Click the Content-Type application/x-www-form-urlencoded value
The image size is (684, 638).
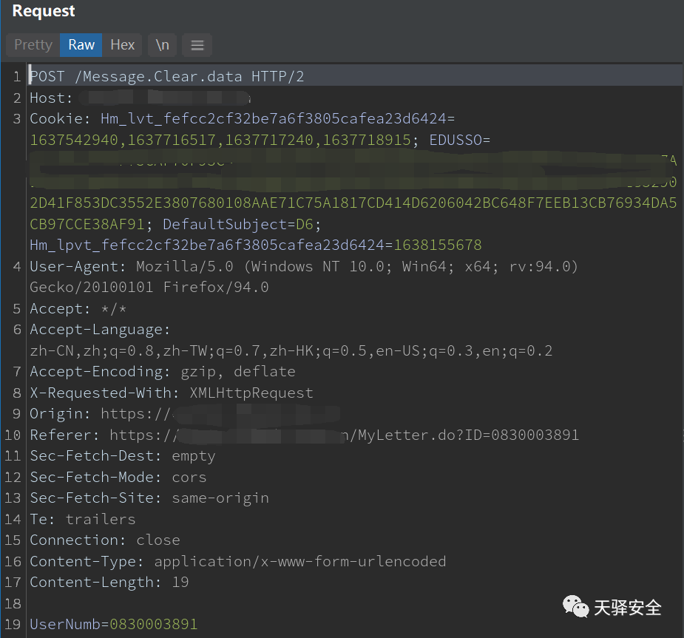299,562
